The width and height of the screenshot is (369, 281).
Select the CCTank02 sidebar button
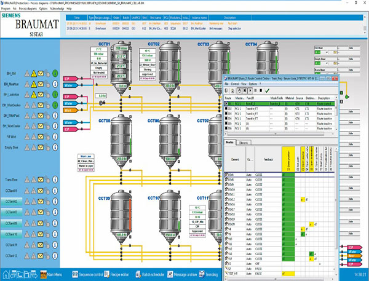click(x=11, y=202)
